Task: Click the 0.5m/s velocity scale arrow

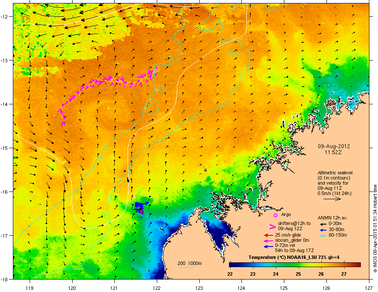Action: [332, 199]
